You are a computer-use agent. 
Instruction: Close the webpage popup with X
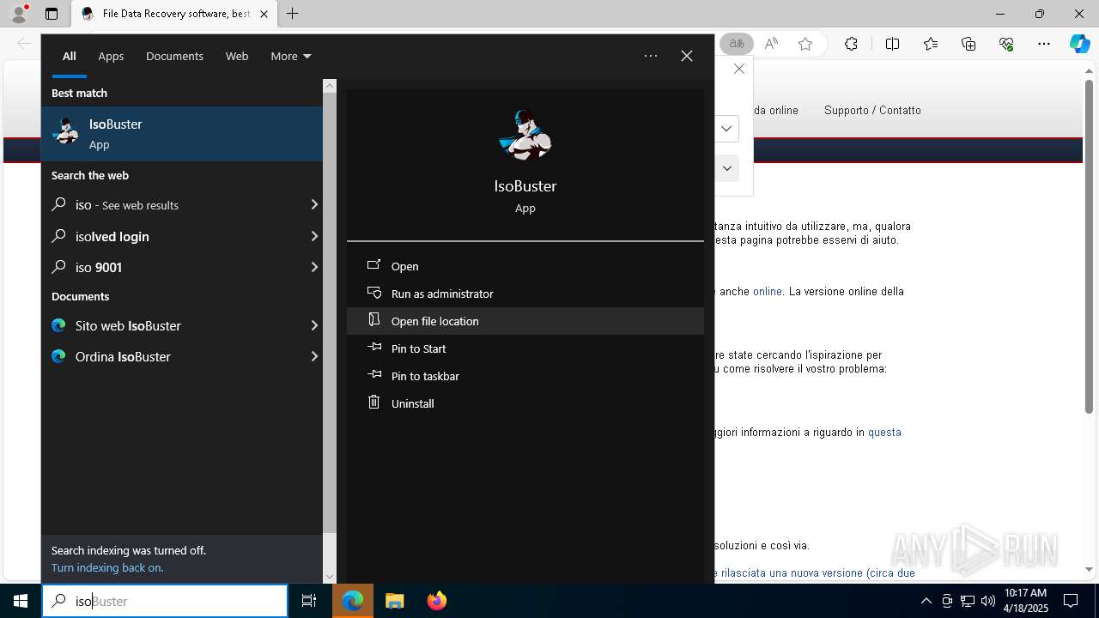point(739,69)
